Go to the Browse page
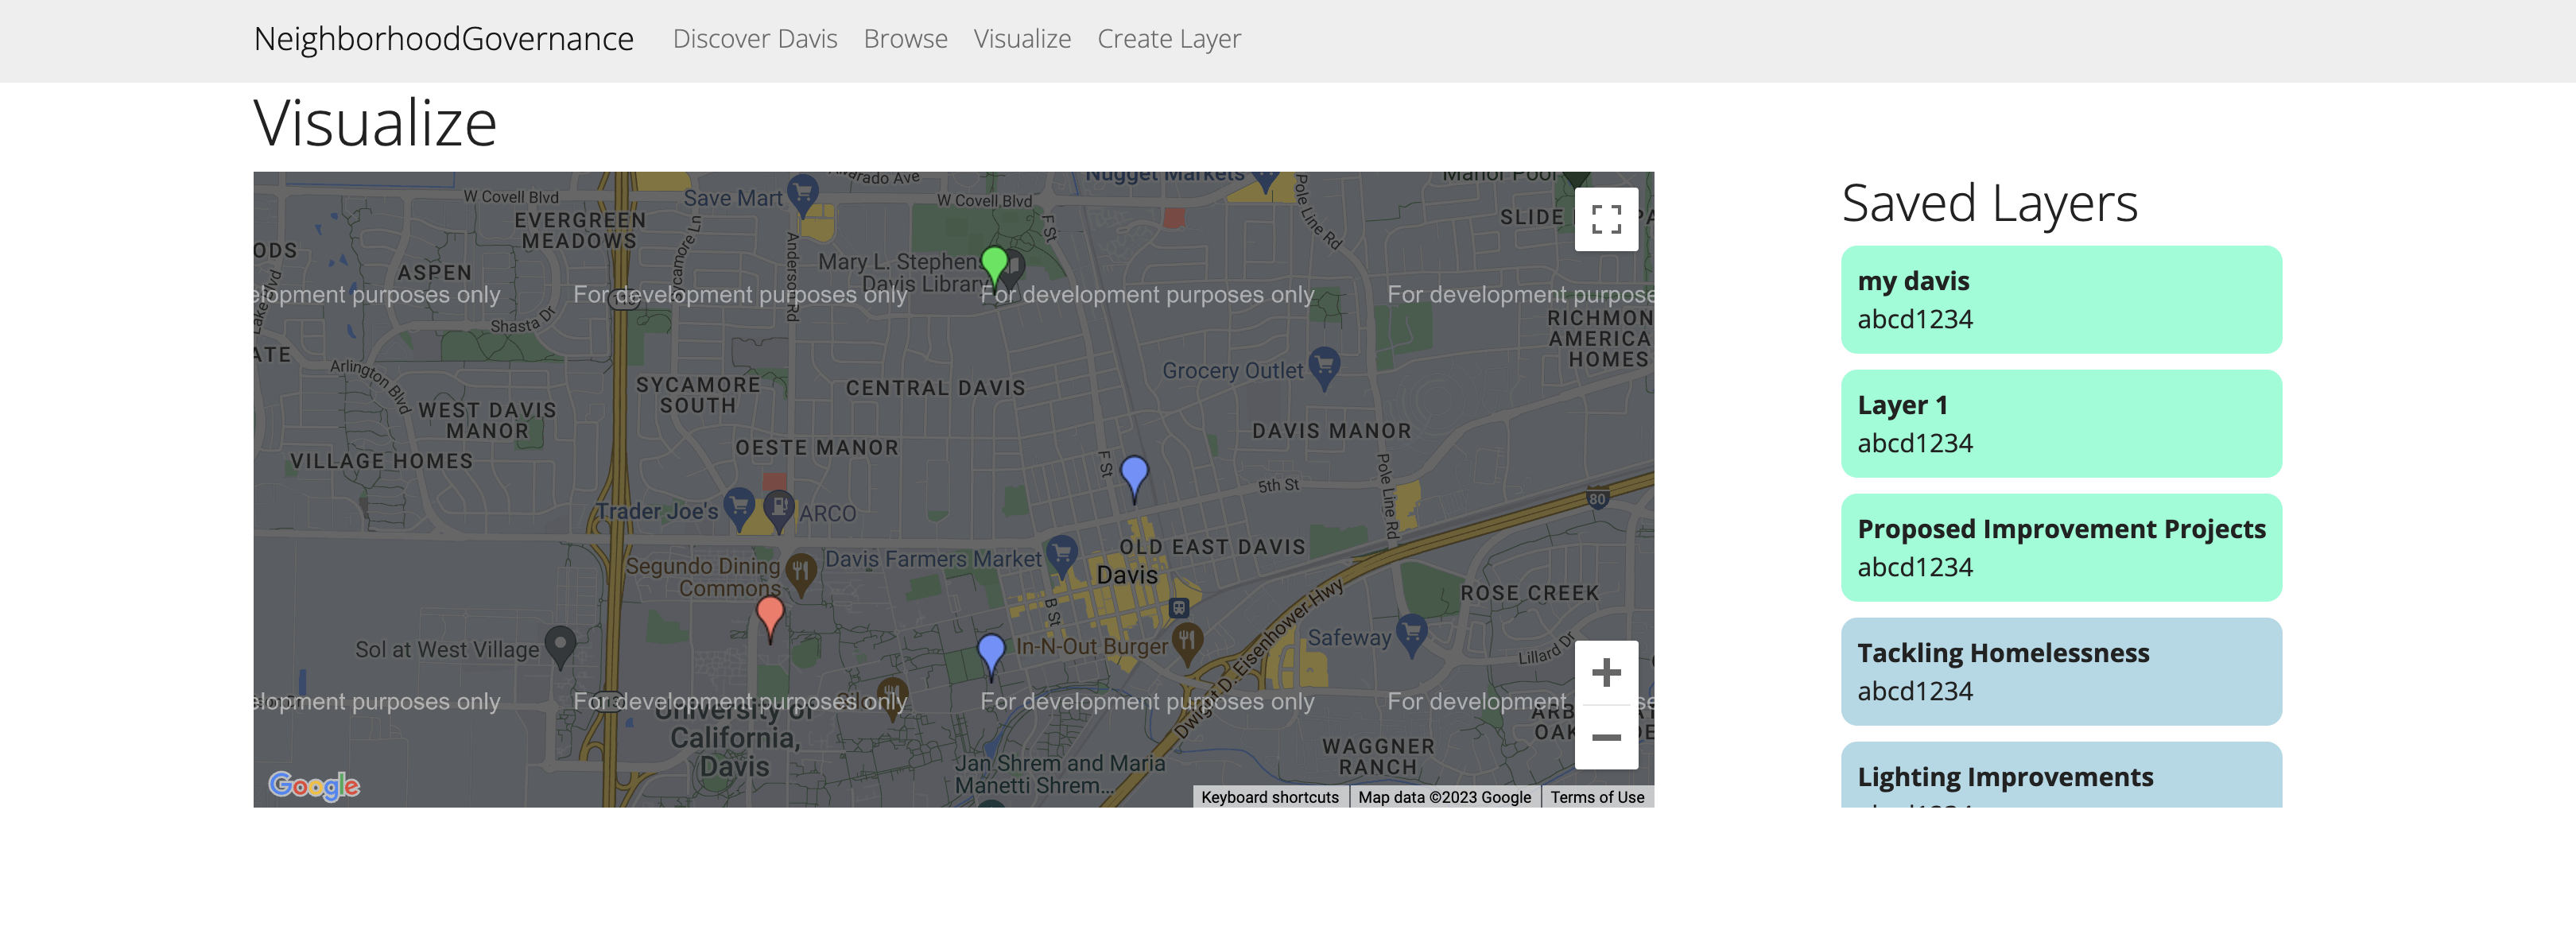The width and height of the screenshot is (2576, 930). click(x=905, y=39)
